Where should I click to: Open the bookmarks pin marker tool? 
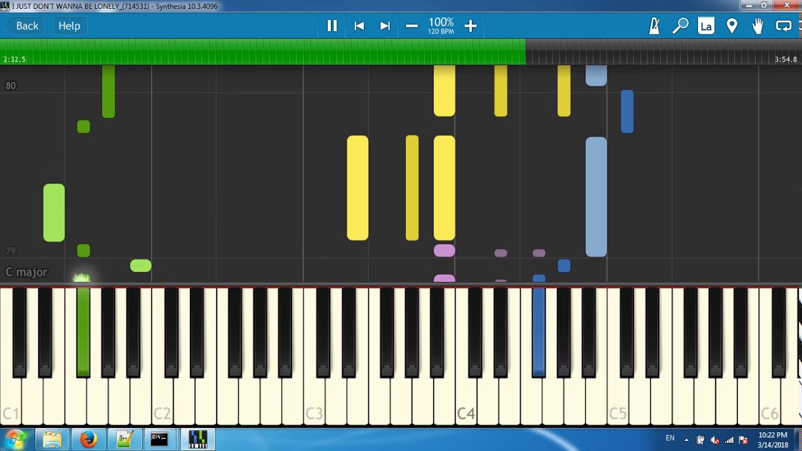[732, 26]
